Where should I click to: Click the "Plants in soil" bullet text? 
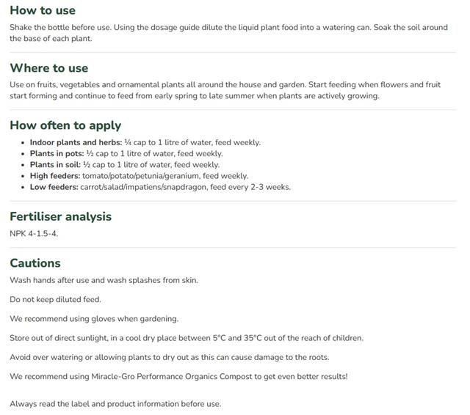[125, 164]
